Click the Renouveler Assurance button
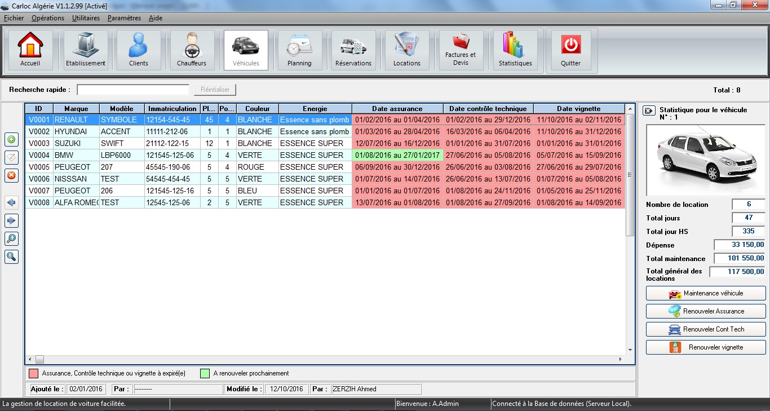770x411 pixels. pos(706,311)
